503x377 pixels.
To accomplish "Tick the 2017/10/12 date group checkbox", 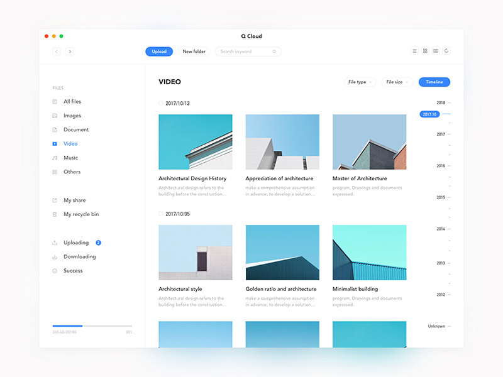I will click(161, 103).
